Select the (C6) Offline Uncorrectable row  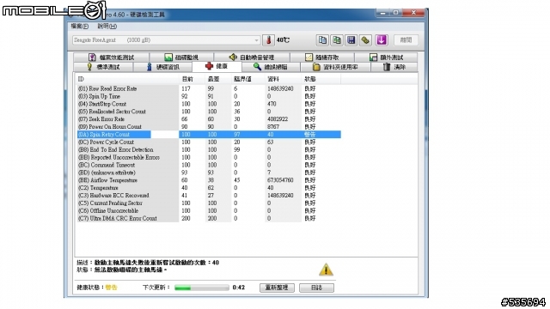[x=209, y=211]
